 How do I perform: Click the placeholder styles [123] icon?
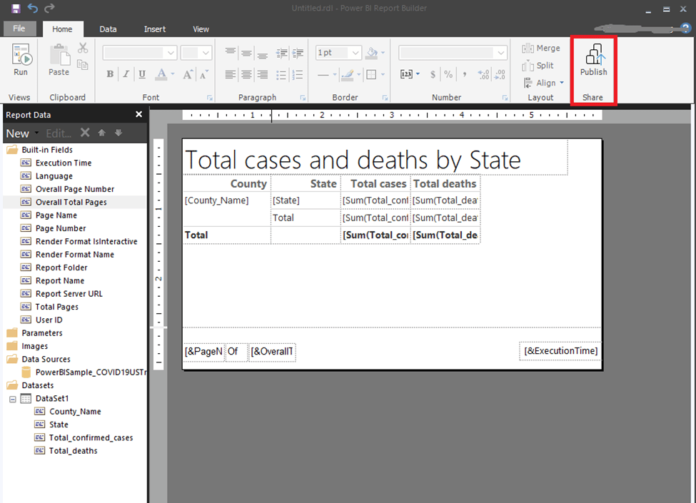tap(407, 74)
